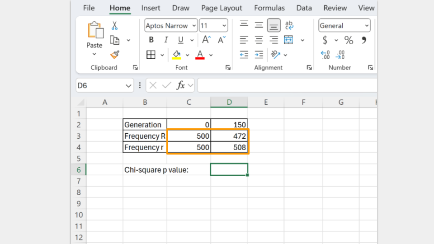Image resolution: width=434 pixels, height=244 pixels.
Task: Switch to the Formulas tab
Action: pos(269,8)
